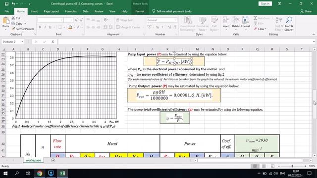317x178 pixels.
Task: Add a new sheet
Action: pyautogui.click(x=53, y=160)
